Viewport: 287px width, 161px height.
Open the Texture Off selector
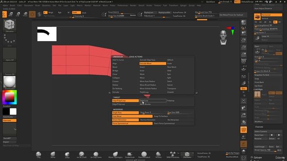coord(9,68)
